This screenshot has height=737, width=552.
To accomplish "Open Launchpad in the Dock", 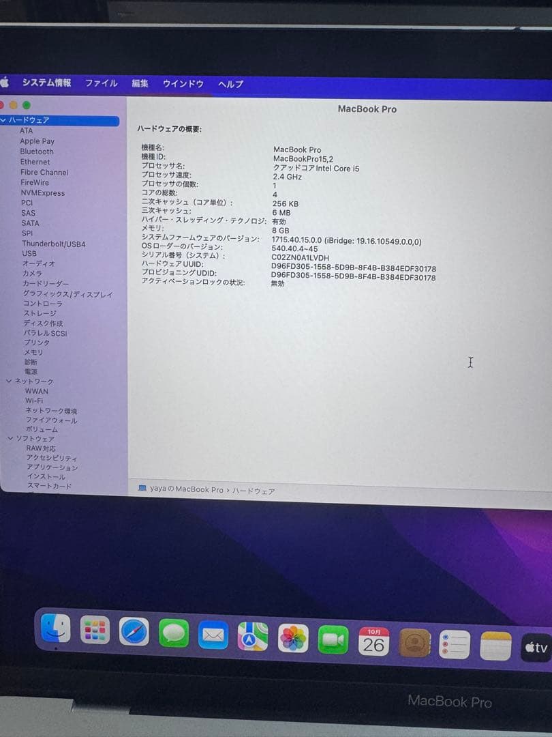I will pos(95,631).
